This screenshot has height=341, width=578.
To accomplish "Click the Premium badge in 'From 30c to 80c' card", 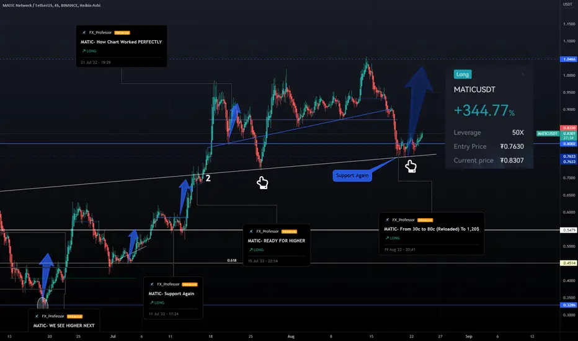I will click(425, 220).
